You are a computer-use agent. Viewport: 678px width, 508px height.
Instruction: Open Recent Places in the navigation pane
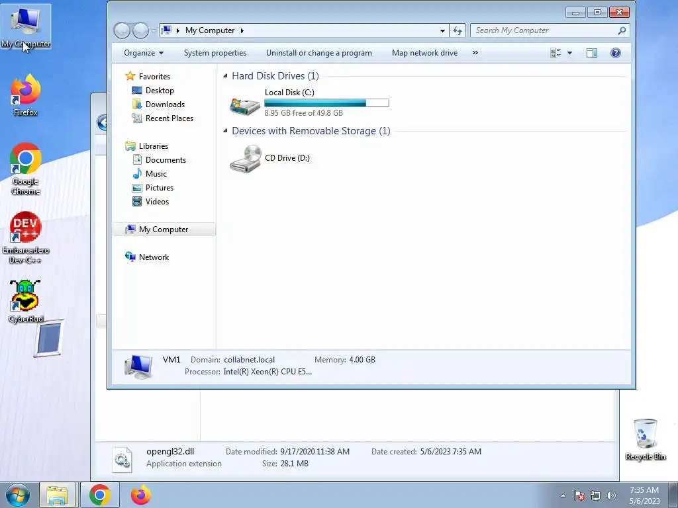(169, 118)
